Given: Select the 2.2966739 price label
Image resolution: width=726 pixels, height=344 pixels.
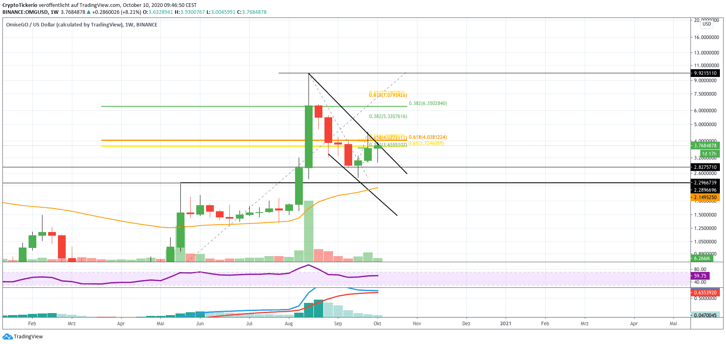Looking at the screenshot, I should (705, 183).
